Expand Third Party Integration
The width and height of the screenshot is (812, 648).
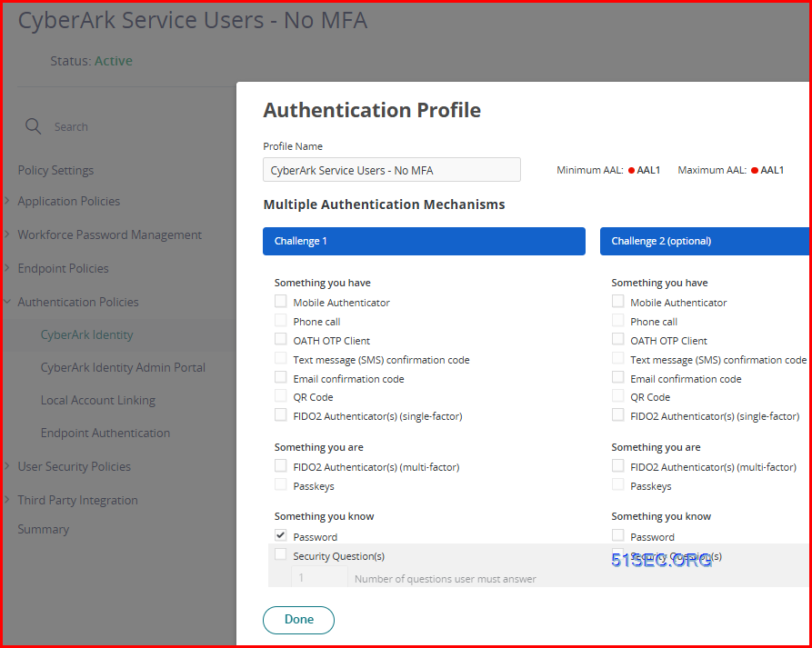pyautogui.click(x=7, y=500)
